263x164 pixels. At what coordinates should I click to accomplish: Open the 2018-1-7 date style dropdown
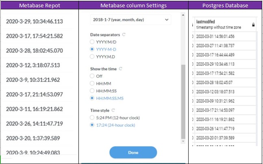click(x=130, y=20)
